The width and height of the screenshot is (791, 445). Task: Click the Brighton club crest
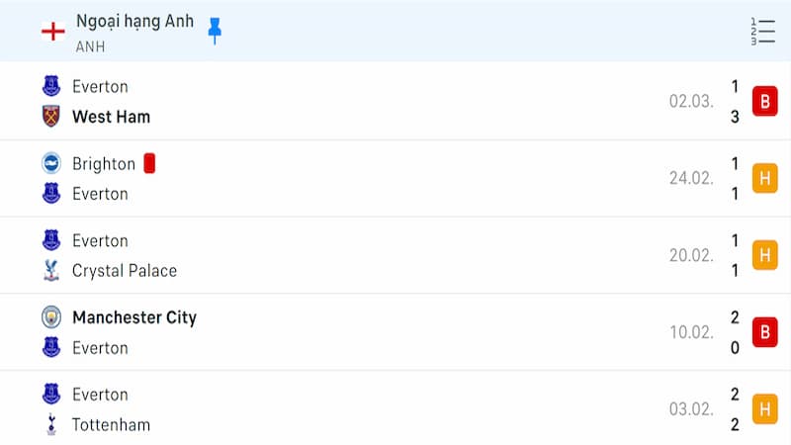[51, 163]
